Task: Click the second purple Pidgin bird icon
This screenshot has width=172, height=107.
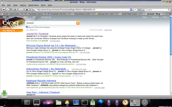Action: pyautogui.click(x=117, y=102)
